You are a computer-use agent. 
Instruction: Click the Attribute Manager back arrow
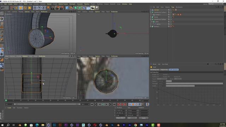click(x=208, y=64)
